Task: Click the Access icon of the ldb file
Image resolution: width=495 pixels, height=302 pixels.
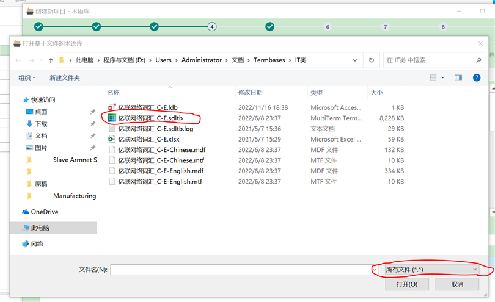Action: click(x=112, y=107)
